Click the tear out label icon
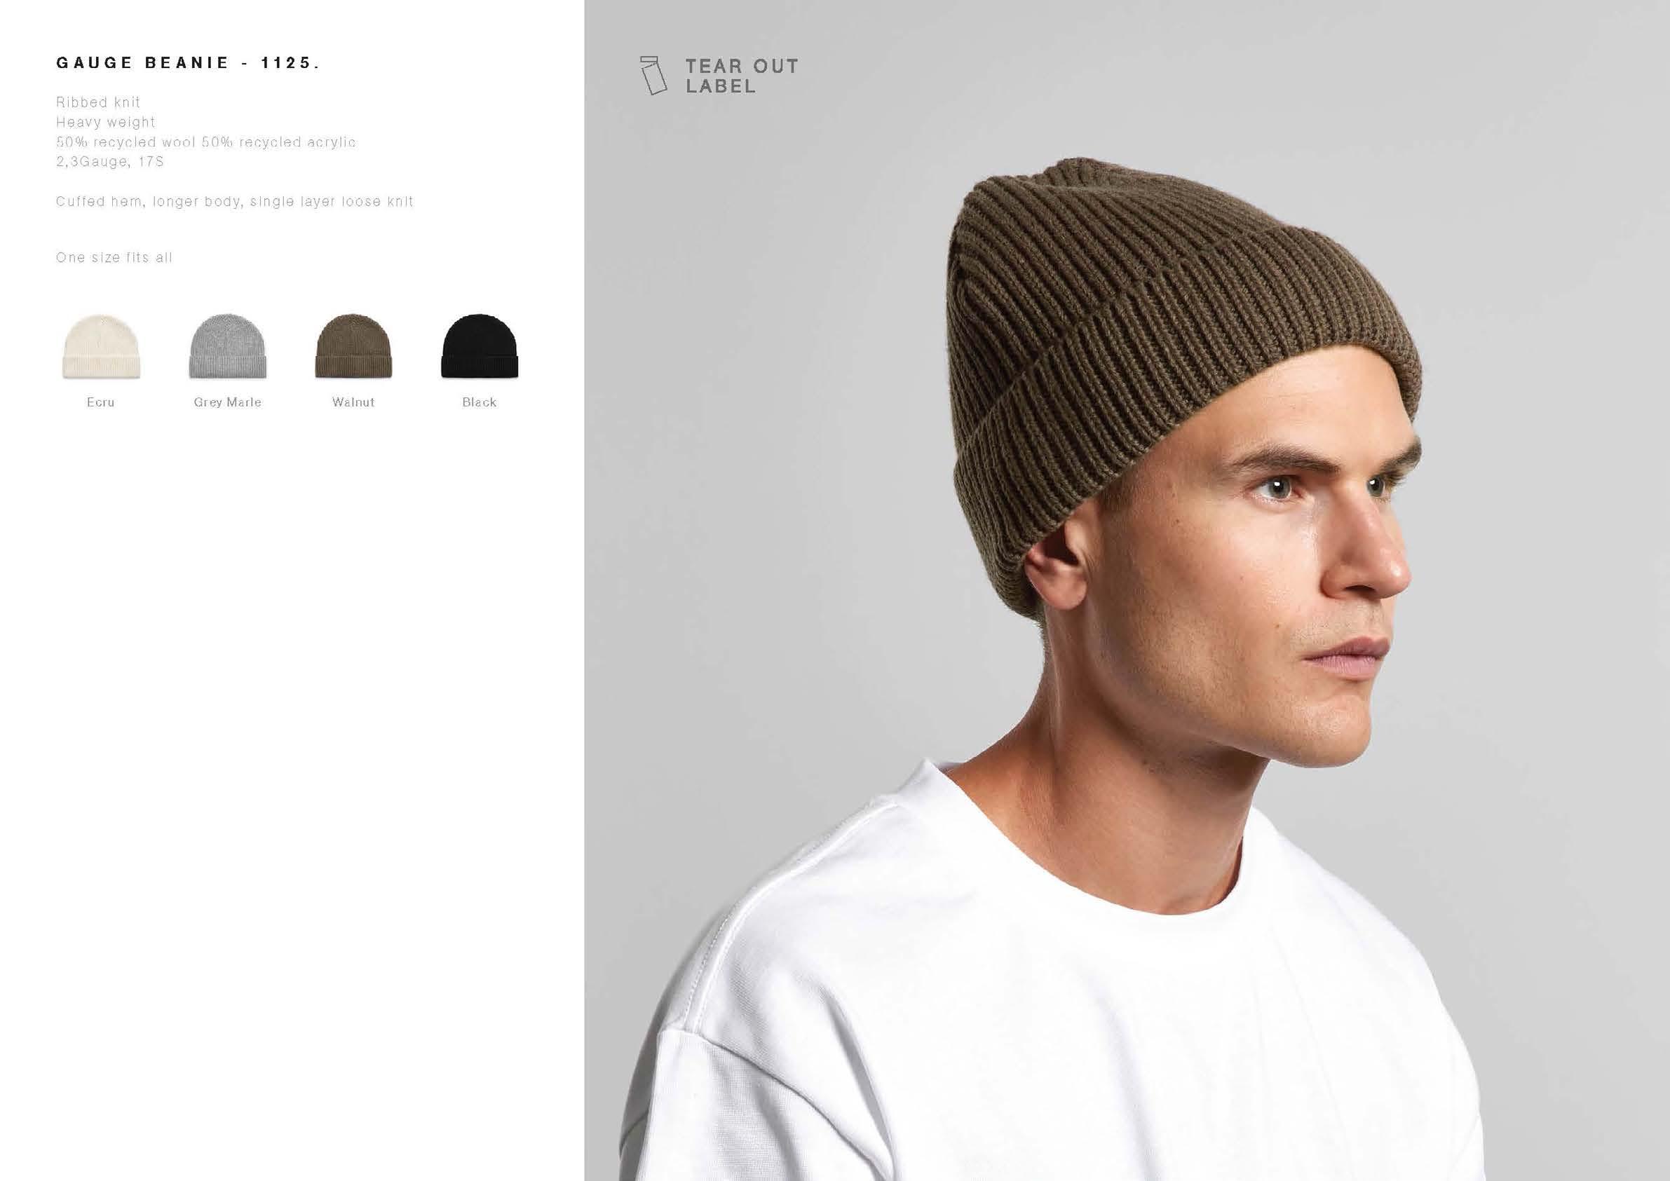The image size is (1670, 1181). tap(653, 75)
